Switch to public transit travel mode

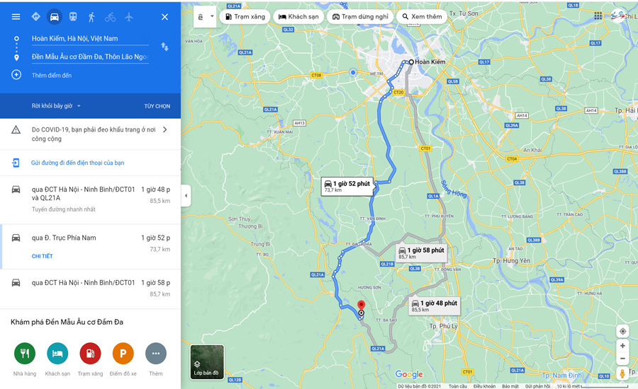pyautogui.click(x=73, y=17)
